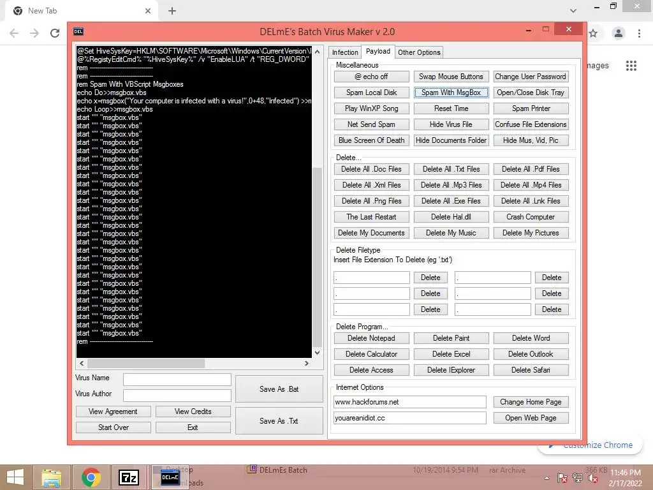Focus the Virus Name field
The height and width of the screenshot is (490, 653).
click(x=177, y=380)
